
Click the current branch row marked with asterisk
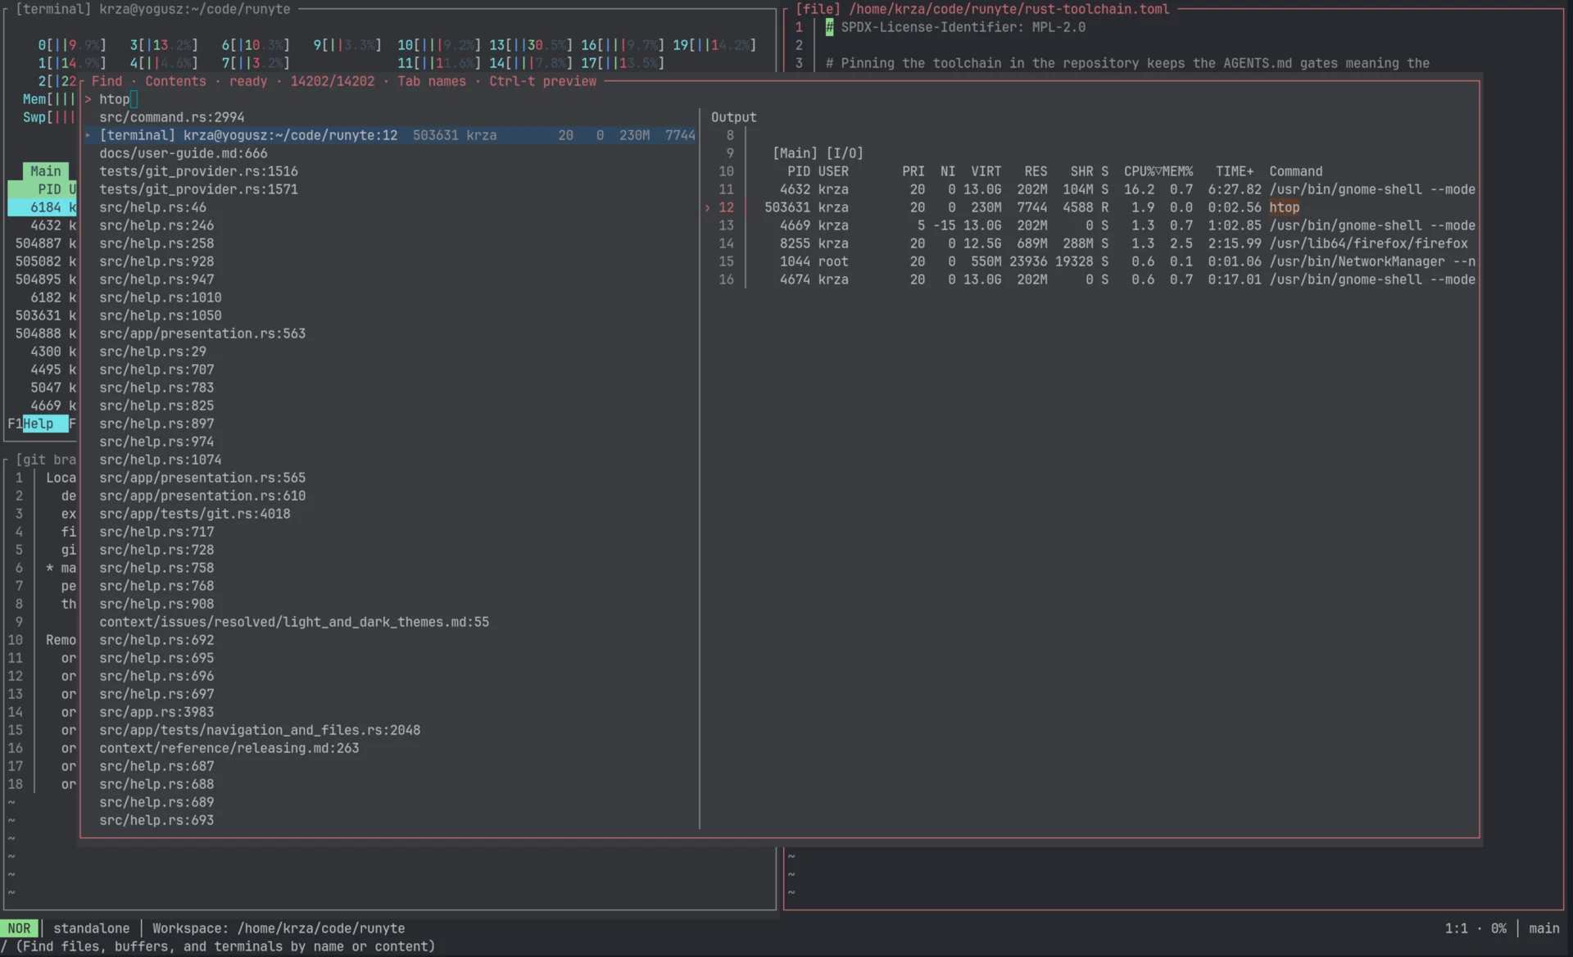tap(61, 568)
